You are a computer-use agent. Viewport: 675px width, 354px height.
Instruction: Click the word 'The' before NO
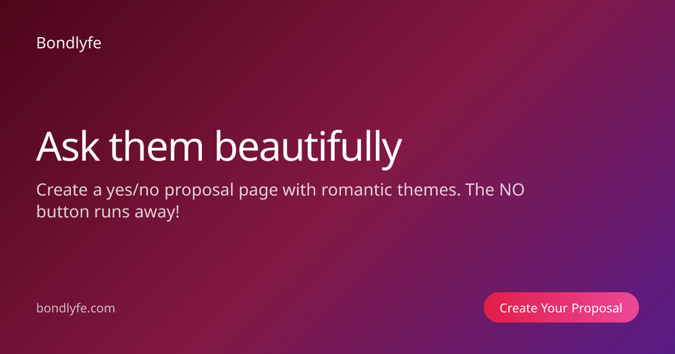point(480,189)
